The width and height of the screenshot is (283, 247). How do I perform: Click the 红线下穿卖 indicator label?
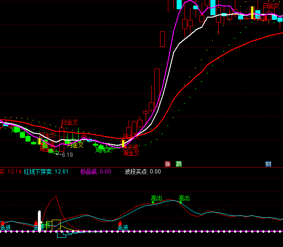(39, 172)
